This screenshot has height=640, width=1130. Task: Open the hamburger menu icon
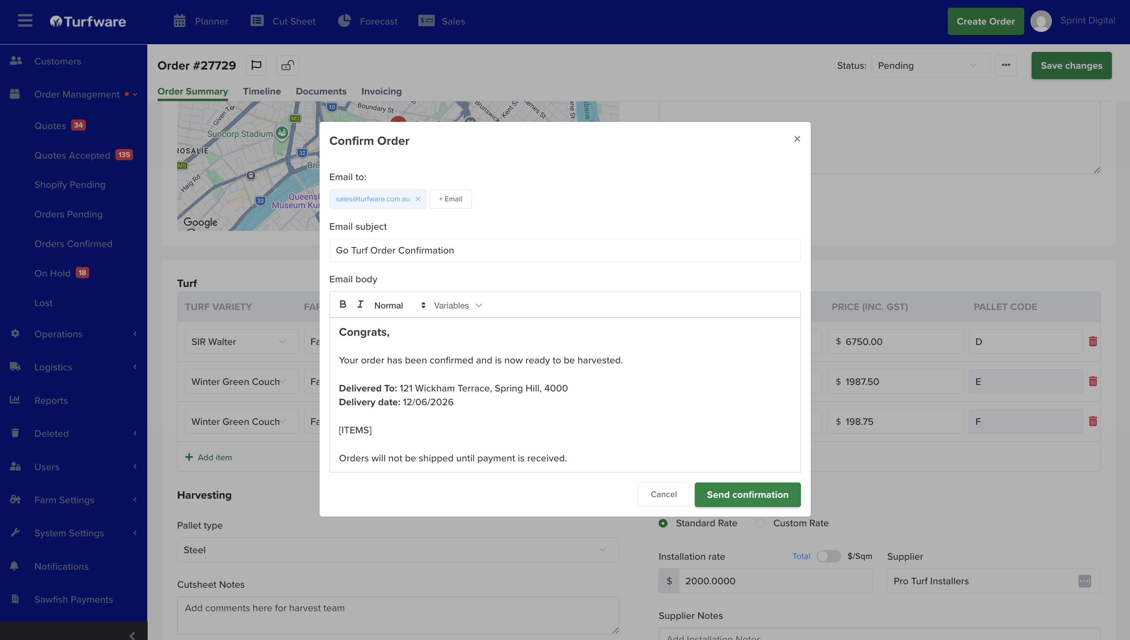[x=25, y=21]
